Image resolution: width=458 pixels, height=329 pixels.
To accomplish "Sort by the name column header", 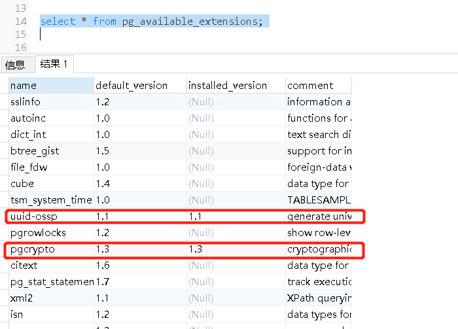I will point(52,86).
